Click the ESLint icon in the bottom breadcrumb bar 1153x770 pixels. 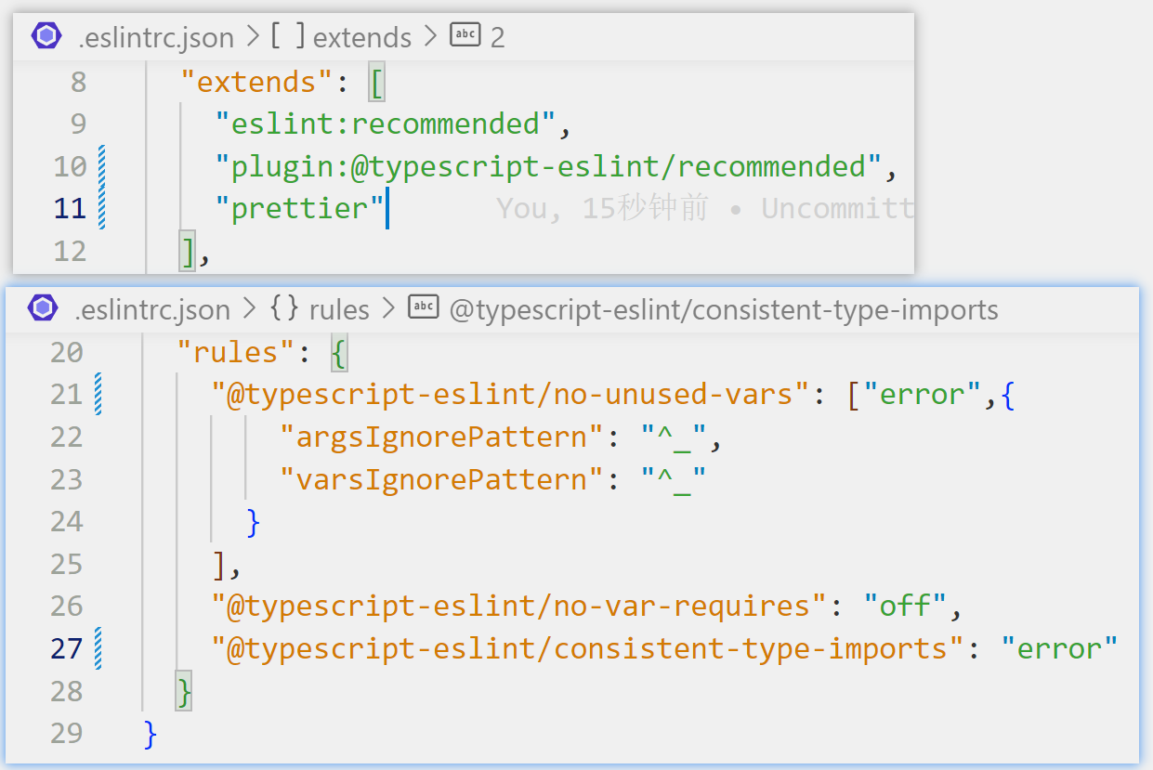(x=41, y=309)
